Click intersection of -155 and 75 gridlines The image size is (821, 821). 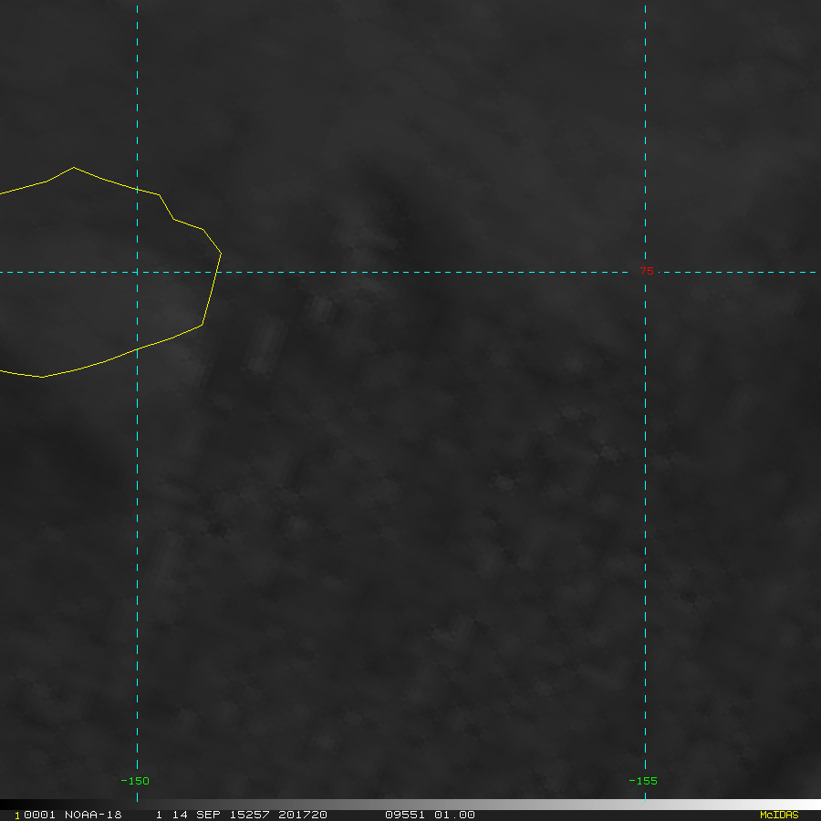[x=645, y=272]
